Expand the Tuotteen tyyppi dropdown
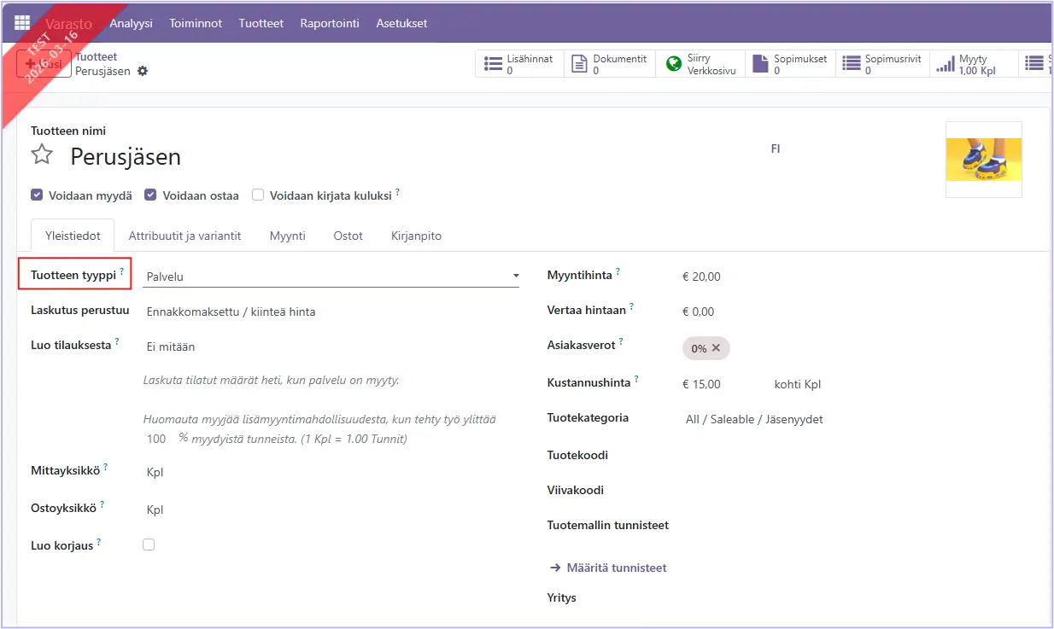 point(331,277)
